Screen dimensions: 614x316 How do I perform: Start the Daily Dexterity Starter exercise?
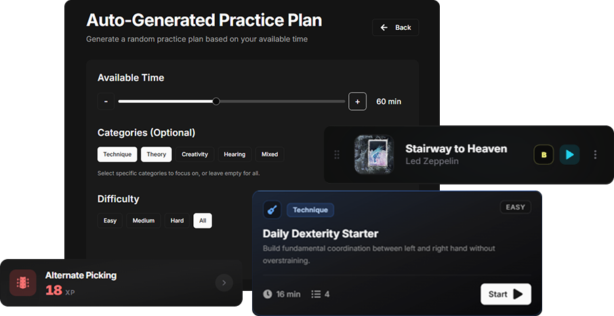coord(506,294)
